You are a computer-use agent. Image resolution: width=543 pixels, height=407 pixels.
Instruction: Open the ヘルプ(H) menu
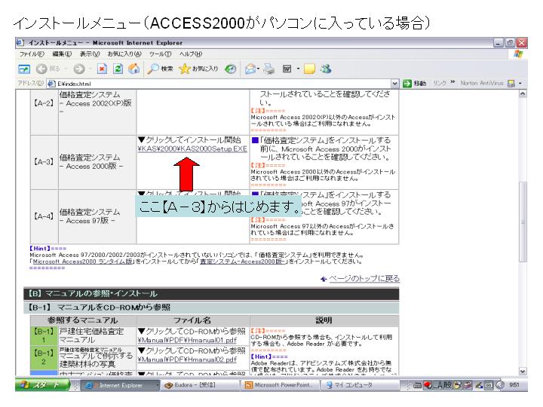click(191, 54)
